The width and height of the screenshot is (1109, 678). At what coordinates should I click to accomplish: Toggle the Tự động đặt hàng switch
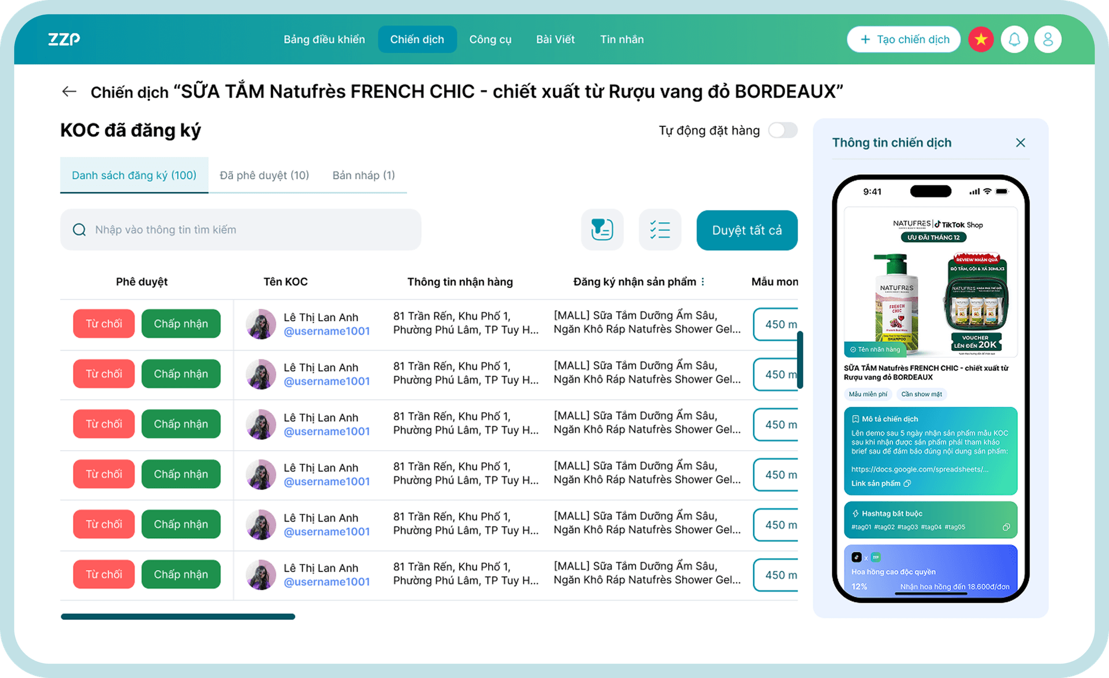tap(783, 130)
